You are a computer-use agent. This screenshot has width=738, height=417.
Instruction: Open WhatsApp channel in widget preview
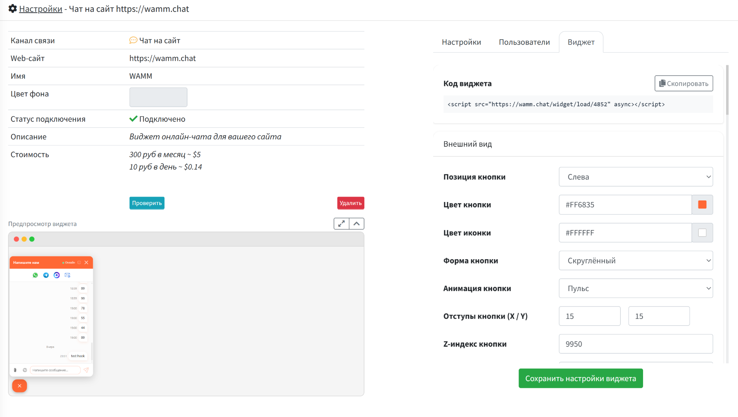click(35, 275)
